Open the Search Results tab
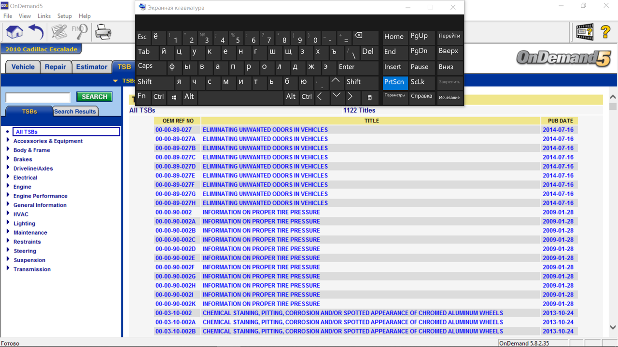The image size is (618, 347). pos(75,111)
